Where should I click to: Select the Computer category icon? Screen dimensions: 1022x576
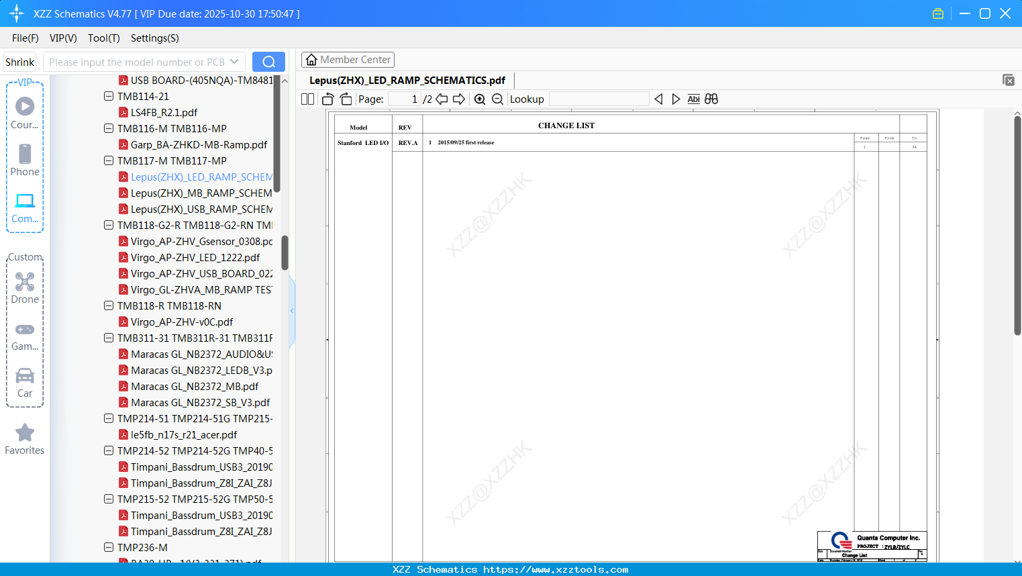[25, 207]
